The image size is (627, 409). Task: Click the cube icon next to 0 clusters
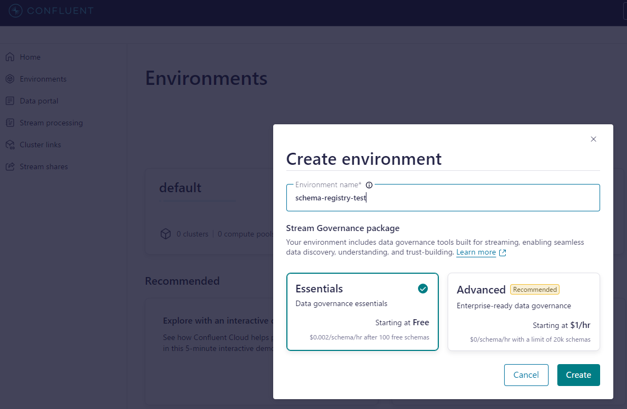[x=166, y=234]
